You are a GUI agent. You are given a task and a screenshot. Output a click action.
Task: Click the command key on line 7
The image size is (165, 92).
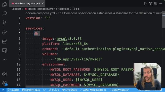point(49,49)
